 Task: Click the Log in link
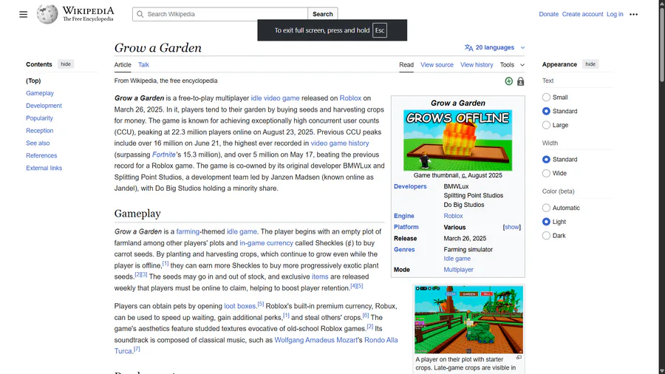[x=615, y=14]
